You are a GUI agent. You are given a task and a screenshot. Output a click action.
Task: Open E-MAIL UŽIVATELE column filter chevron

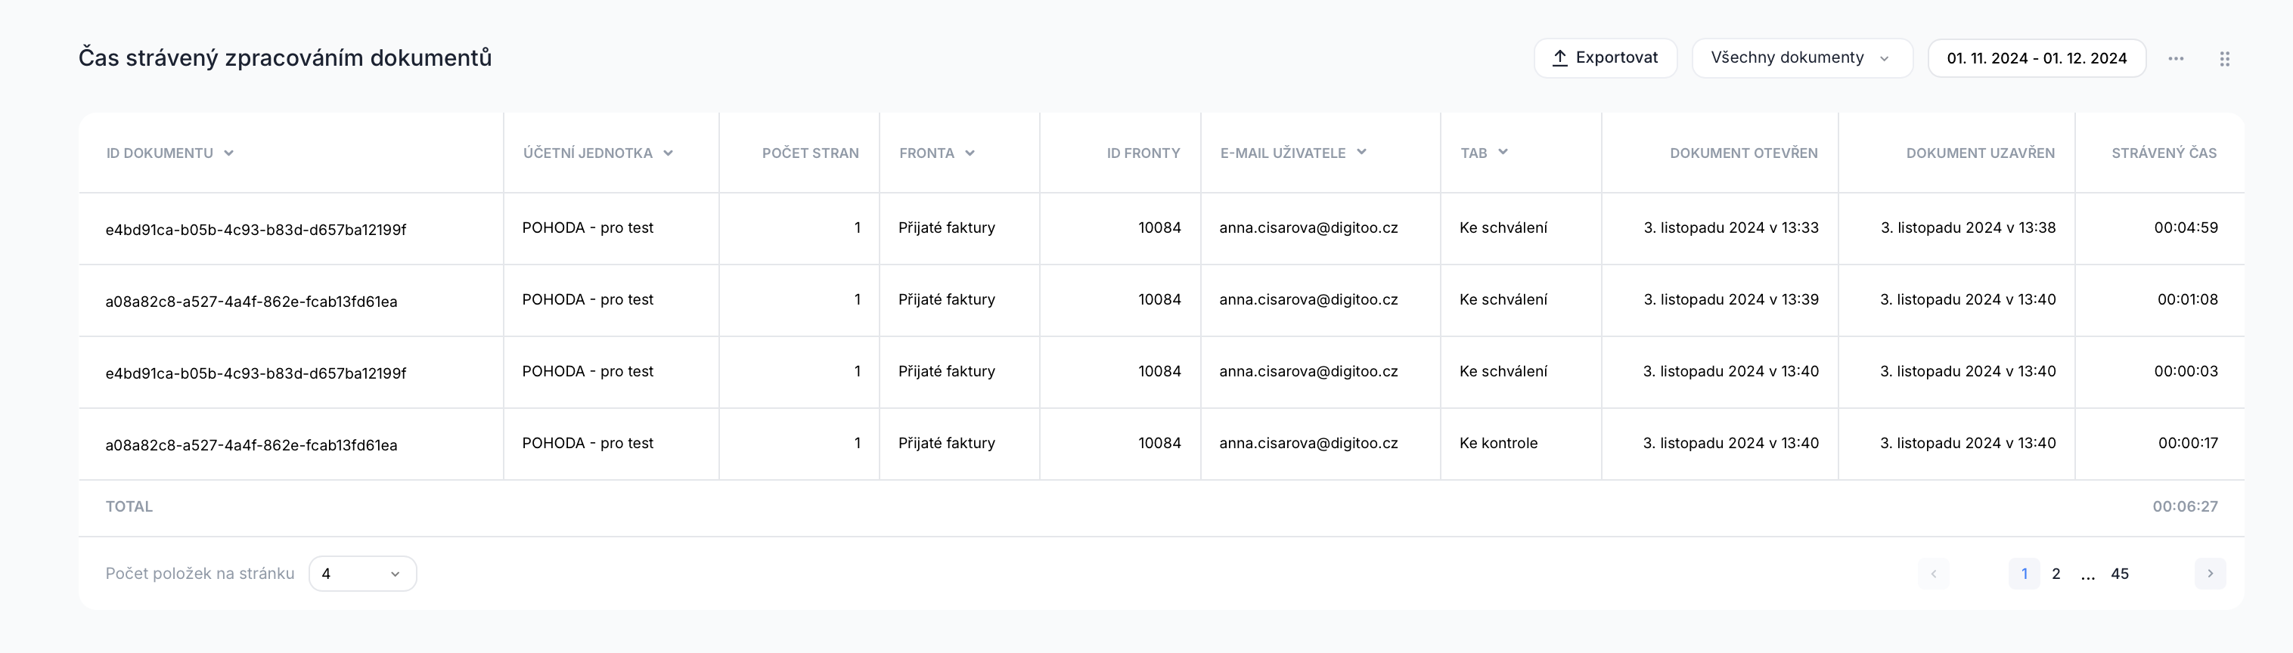tap(1361, 152)
